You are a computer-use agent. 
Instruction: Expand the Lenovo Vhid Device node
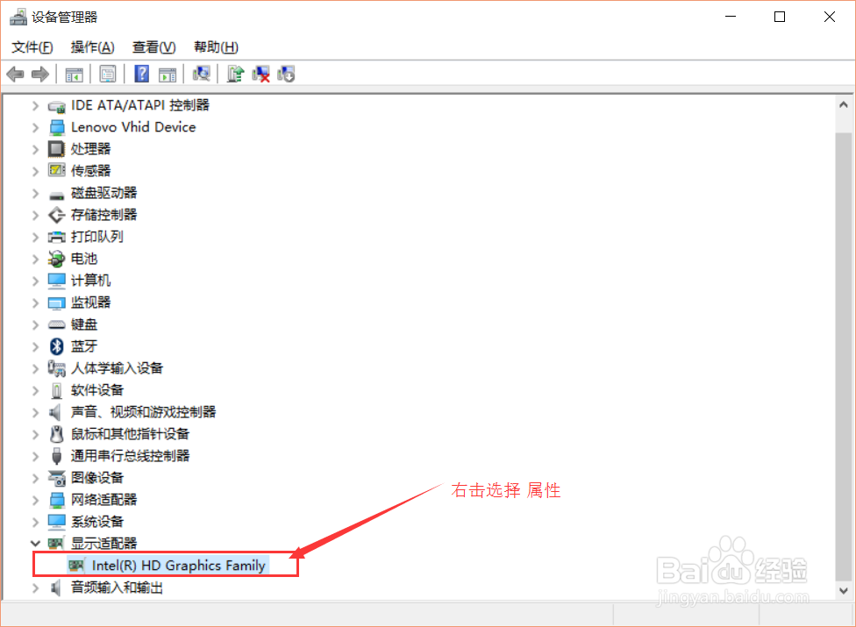point(35,128)
